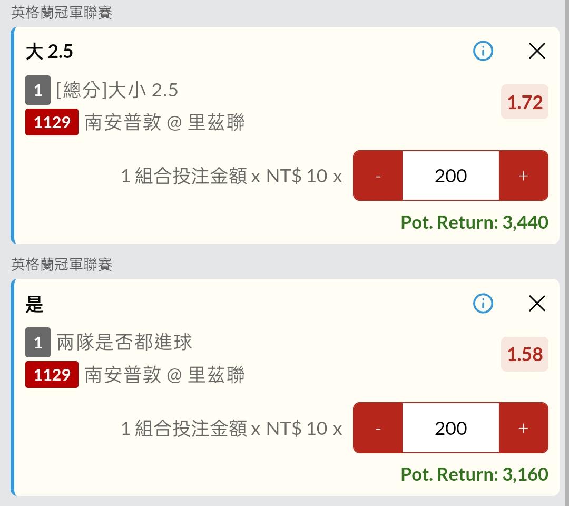Open info for the 大 2.5 bet
Image resolution: width=569 pixels, height=506 pixels.
click(x=483, y=51)
